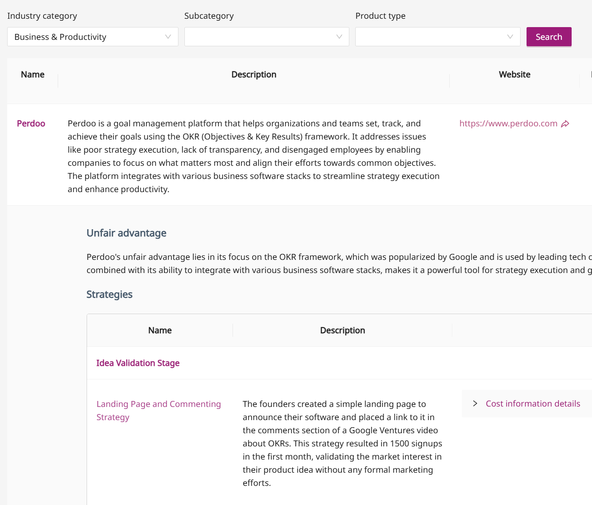The image size is (592, 505).
Task: Click the Description header in the Strategies table
Action: coord(343,330)
